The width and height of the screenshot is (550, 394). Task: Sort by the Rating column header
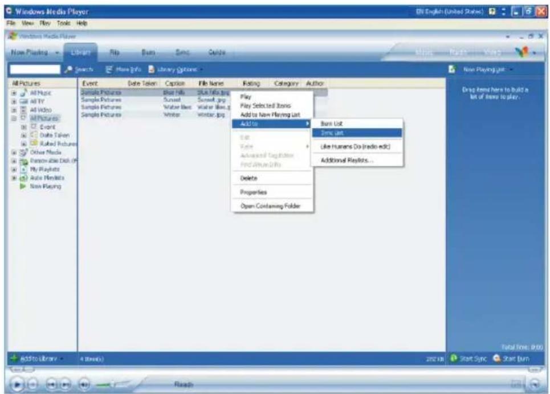[x=255, y=84]
